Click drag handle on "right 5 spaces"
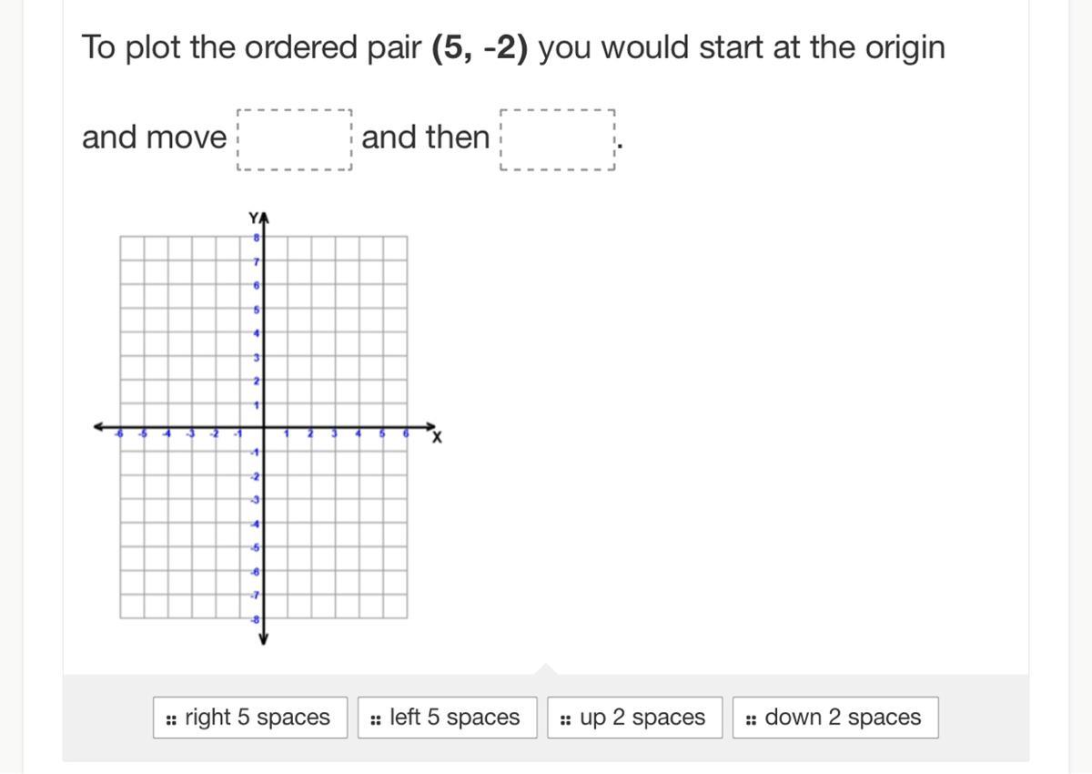1092x774 pixels. (171, 718)
